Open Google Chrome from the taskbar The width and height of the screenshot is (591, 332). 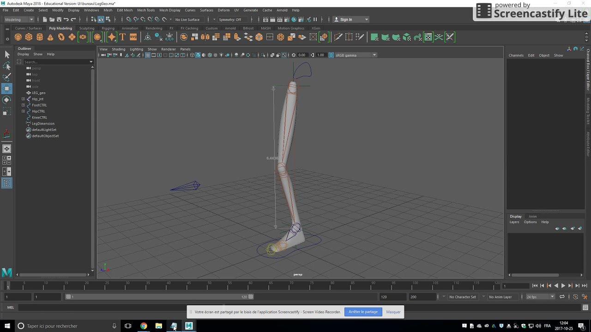(144, 326)
